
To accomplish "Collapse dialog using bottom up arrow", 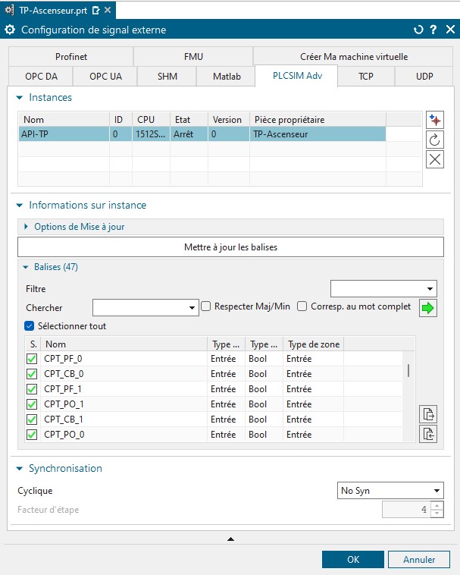I will pyautogui.click(x=230, y=539).
